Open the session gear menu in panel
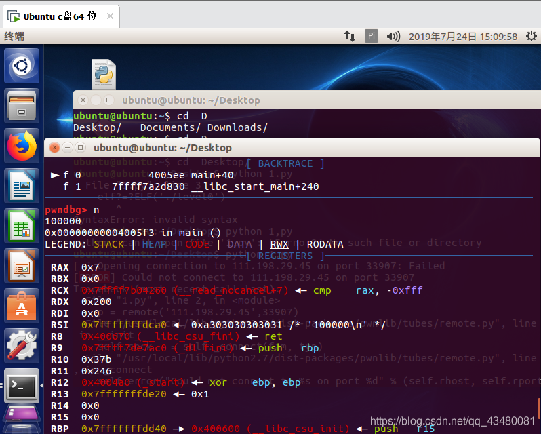 532,36
